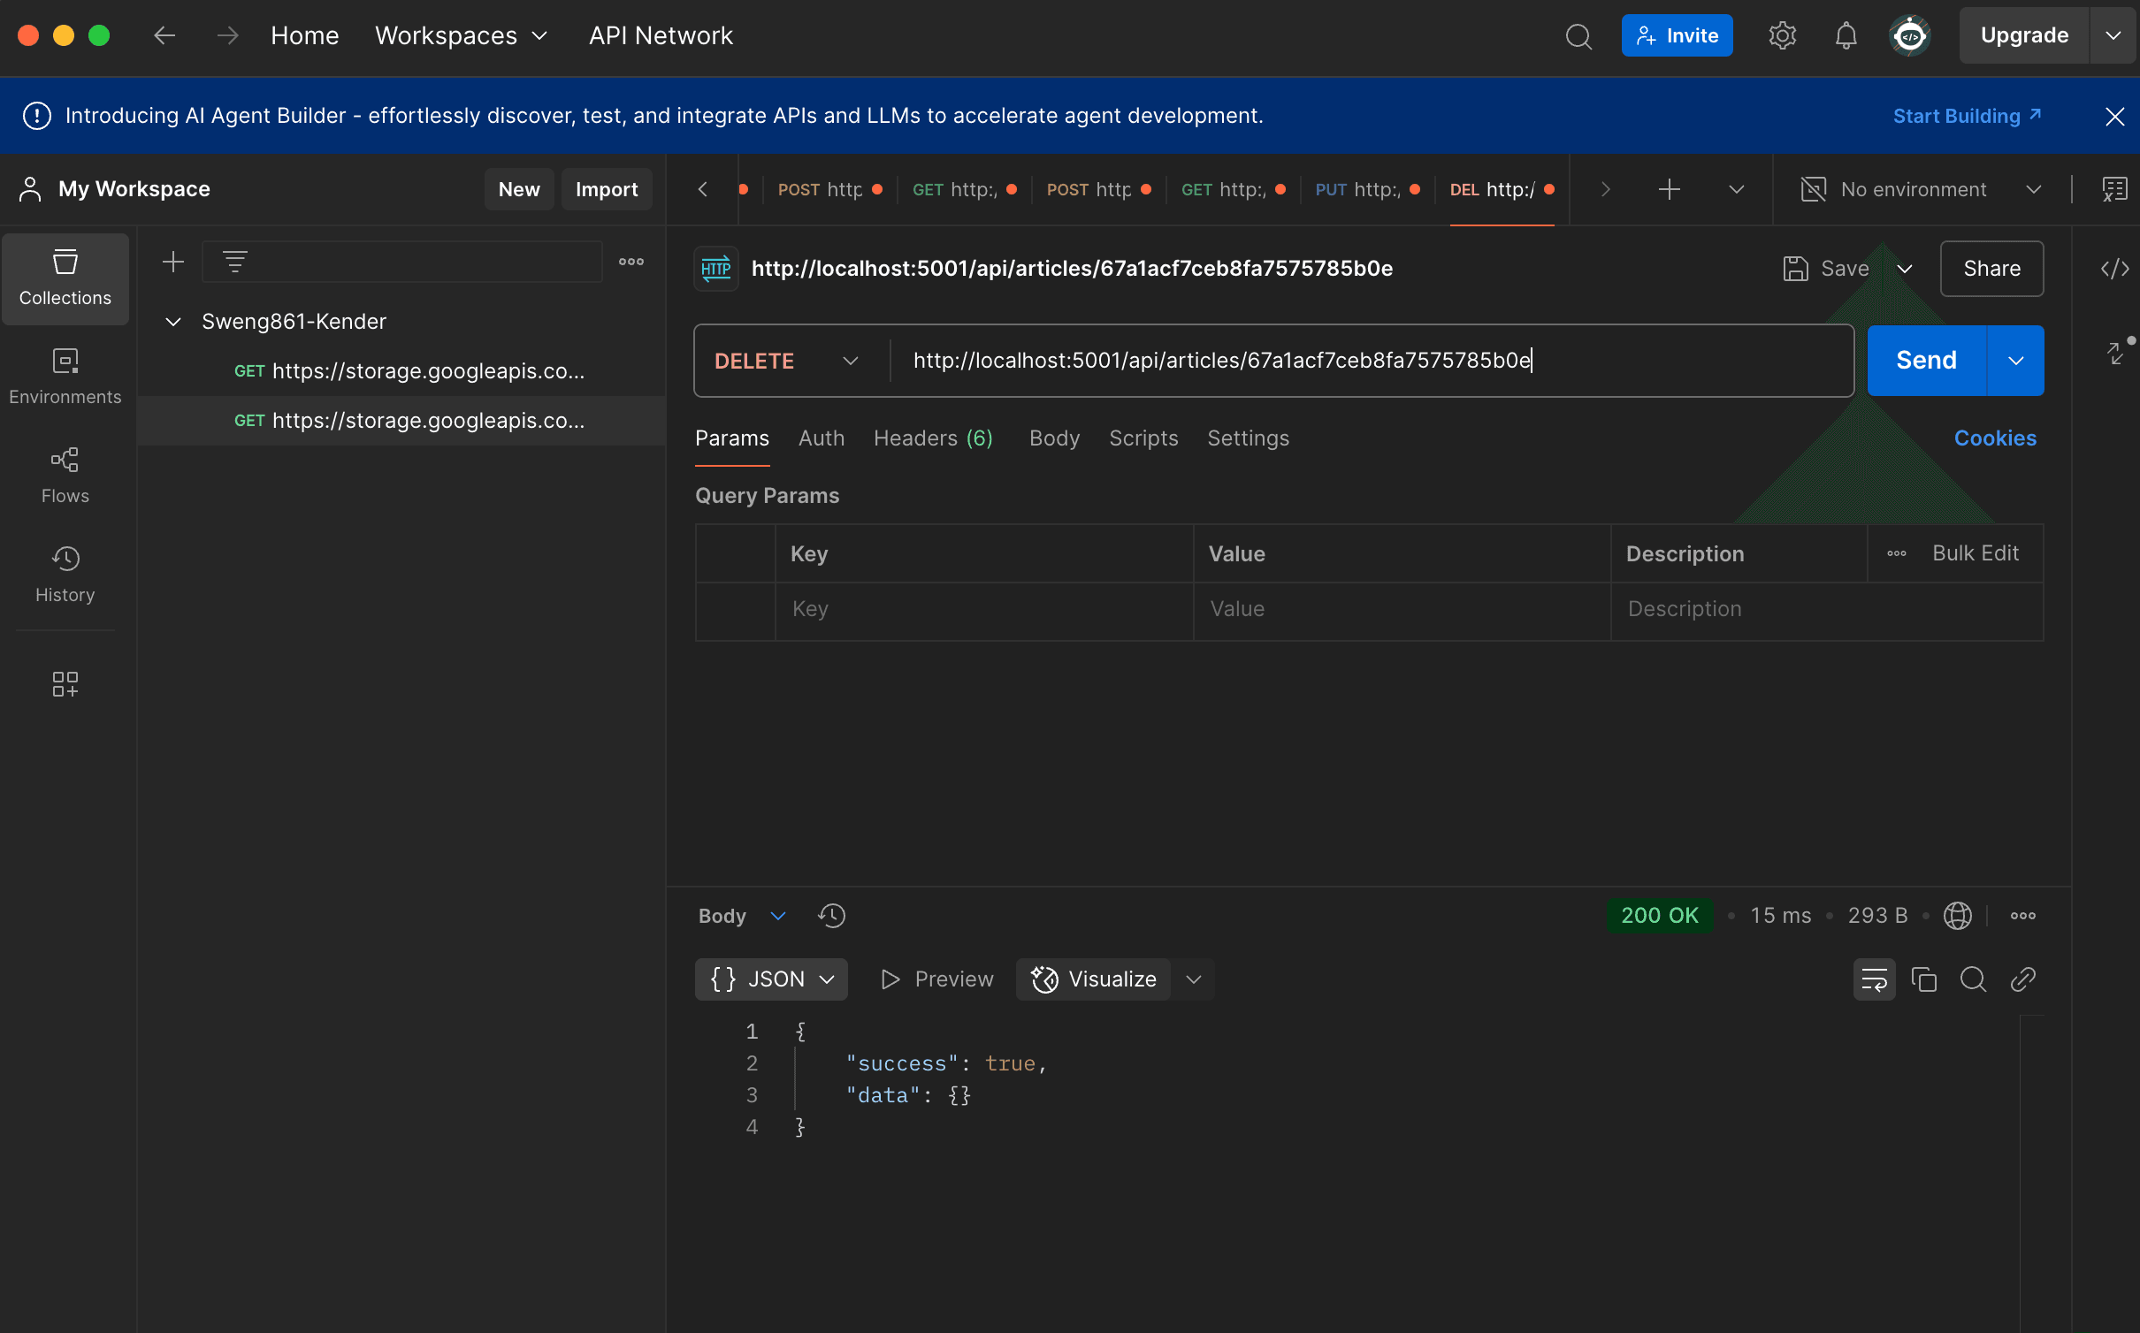This screenshot has width=2140, height=1333.
Task: Copy the response body with copy icon
Action: (1923, 979)
